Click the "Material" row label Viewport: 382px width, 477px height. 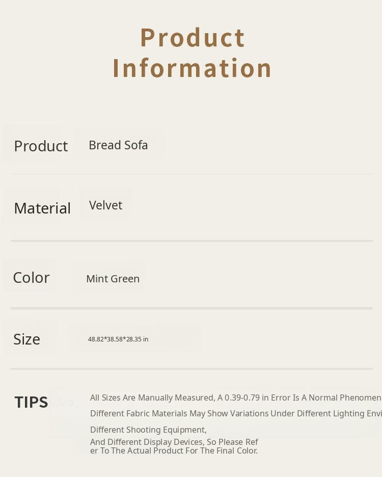pos(42,208)
